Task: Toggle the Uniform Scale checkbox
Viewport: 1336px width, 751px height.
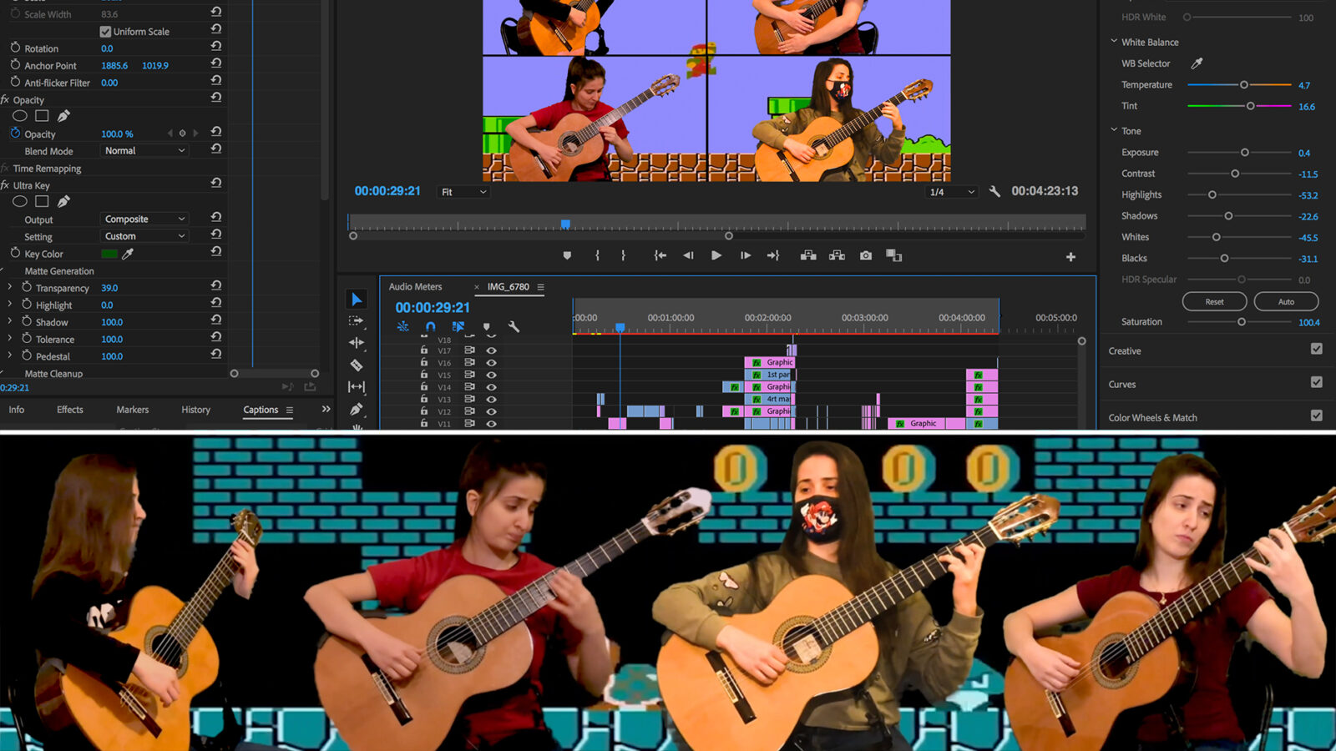Action: pos(105,32)
